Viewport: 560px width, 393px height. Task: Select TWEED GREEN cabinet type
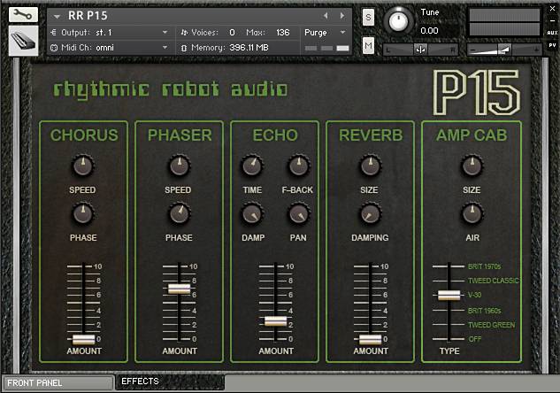point(491,325)
